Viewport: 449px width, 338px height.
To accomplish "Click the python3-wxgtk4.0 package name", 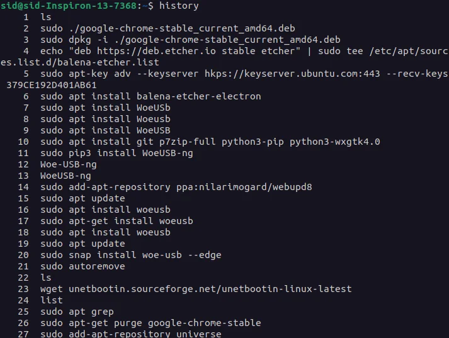I will tap(335, 142).
